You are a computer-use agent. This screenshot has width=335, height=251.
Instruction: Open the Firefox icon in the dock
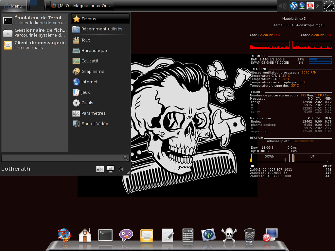pos(64,235)
